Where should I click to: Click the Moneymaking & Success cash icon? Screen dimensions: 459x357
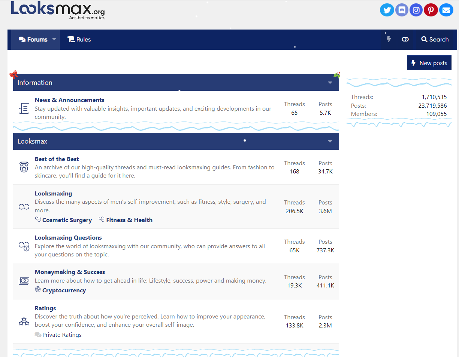[x=24, y=281]
